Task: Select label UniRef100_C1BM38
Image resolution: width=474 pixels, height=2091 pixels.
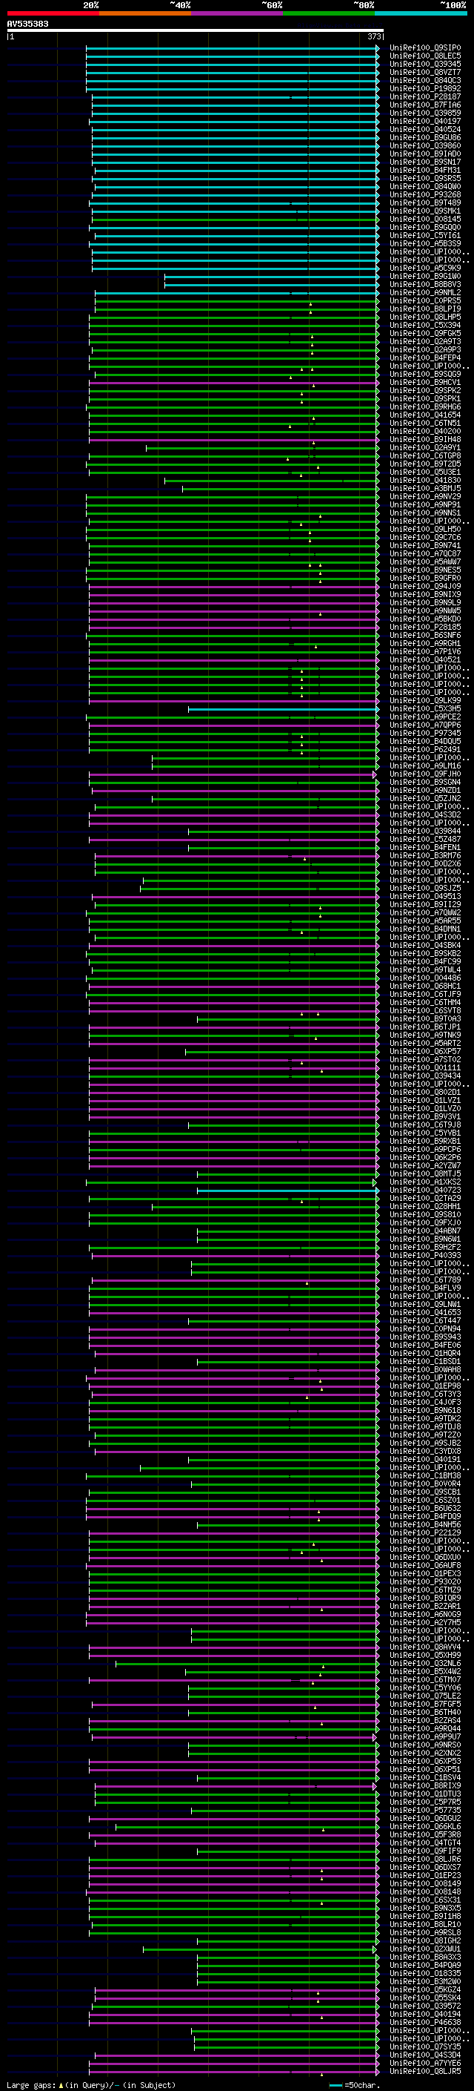Action: pyautogui.click(x=425, y=1475)
